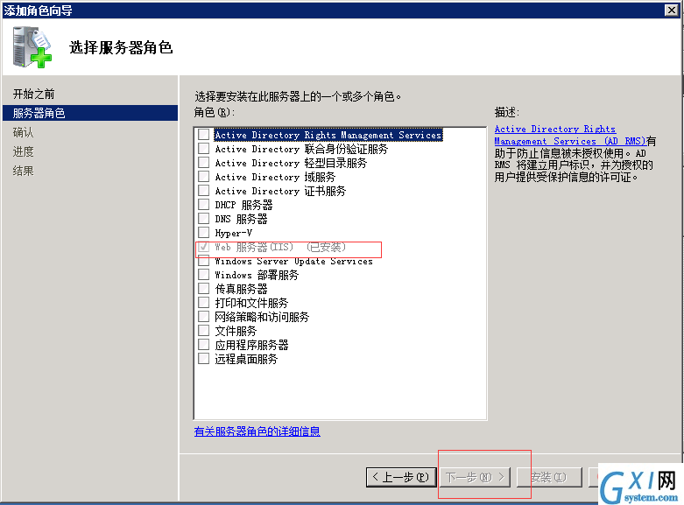Click 上一步(P) back button
684x505 pixels.
click(x=401, y=477)
